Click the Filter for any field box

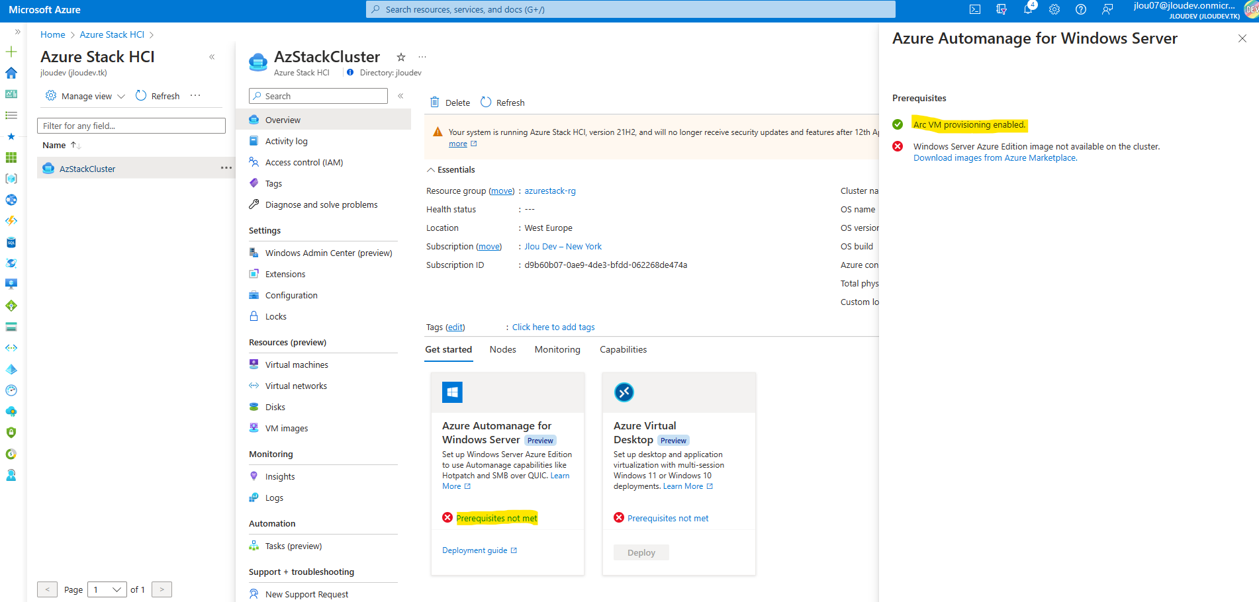point(131,126)
